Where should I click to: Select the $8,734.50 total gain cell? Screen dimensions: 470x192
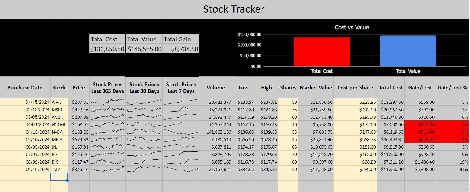pyautogui.click(x=181, y=49)
